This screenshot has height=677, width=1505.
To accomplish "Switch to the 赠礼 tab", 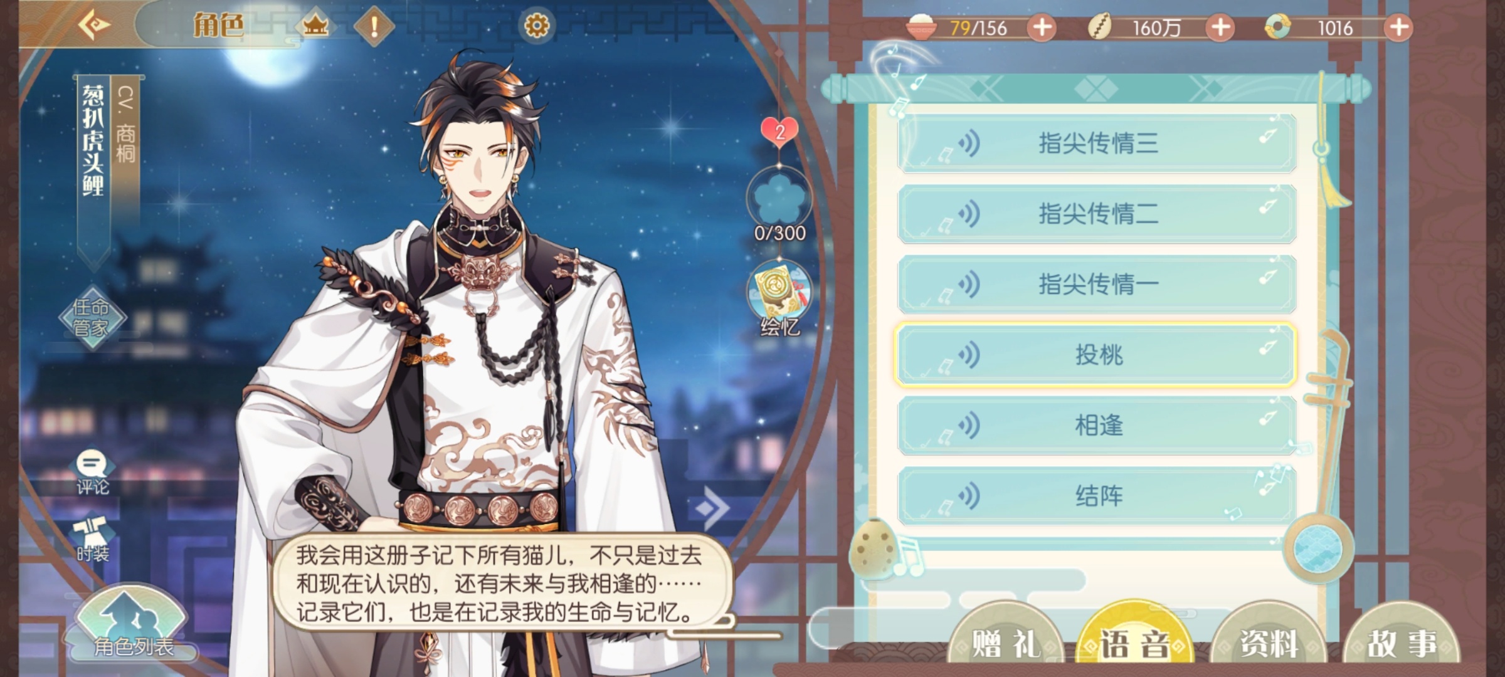I will pyautogui.click(x=1005, y=643).
